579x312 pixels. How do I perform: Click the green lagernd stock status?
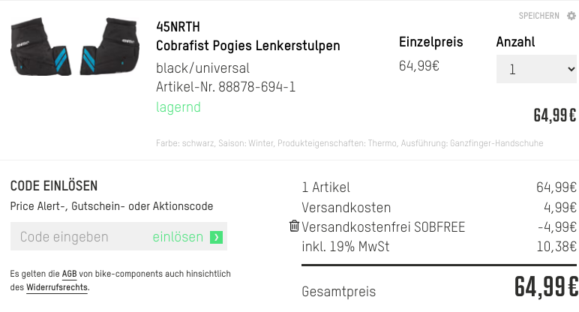point(178,107)
